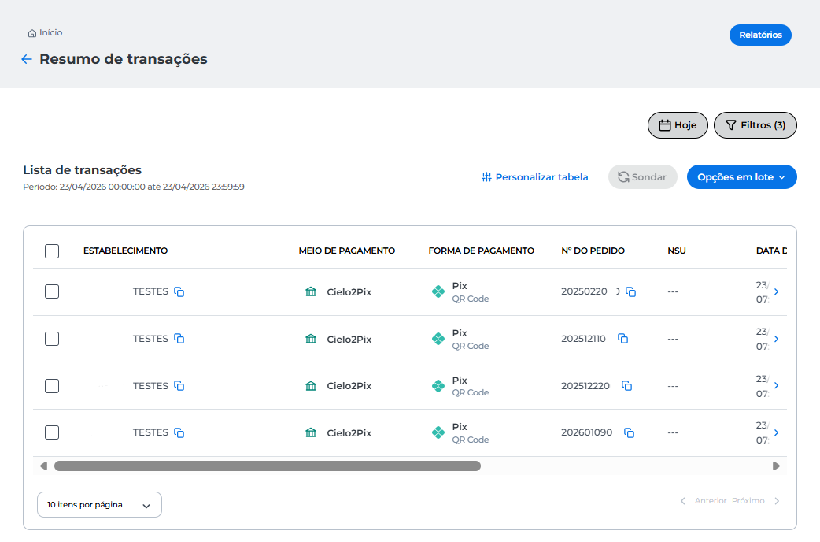Click the scrollbar left arrow under the table
This screenshot has width=820, height=542.
click(43, 466)
